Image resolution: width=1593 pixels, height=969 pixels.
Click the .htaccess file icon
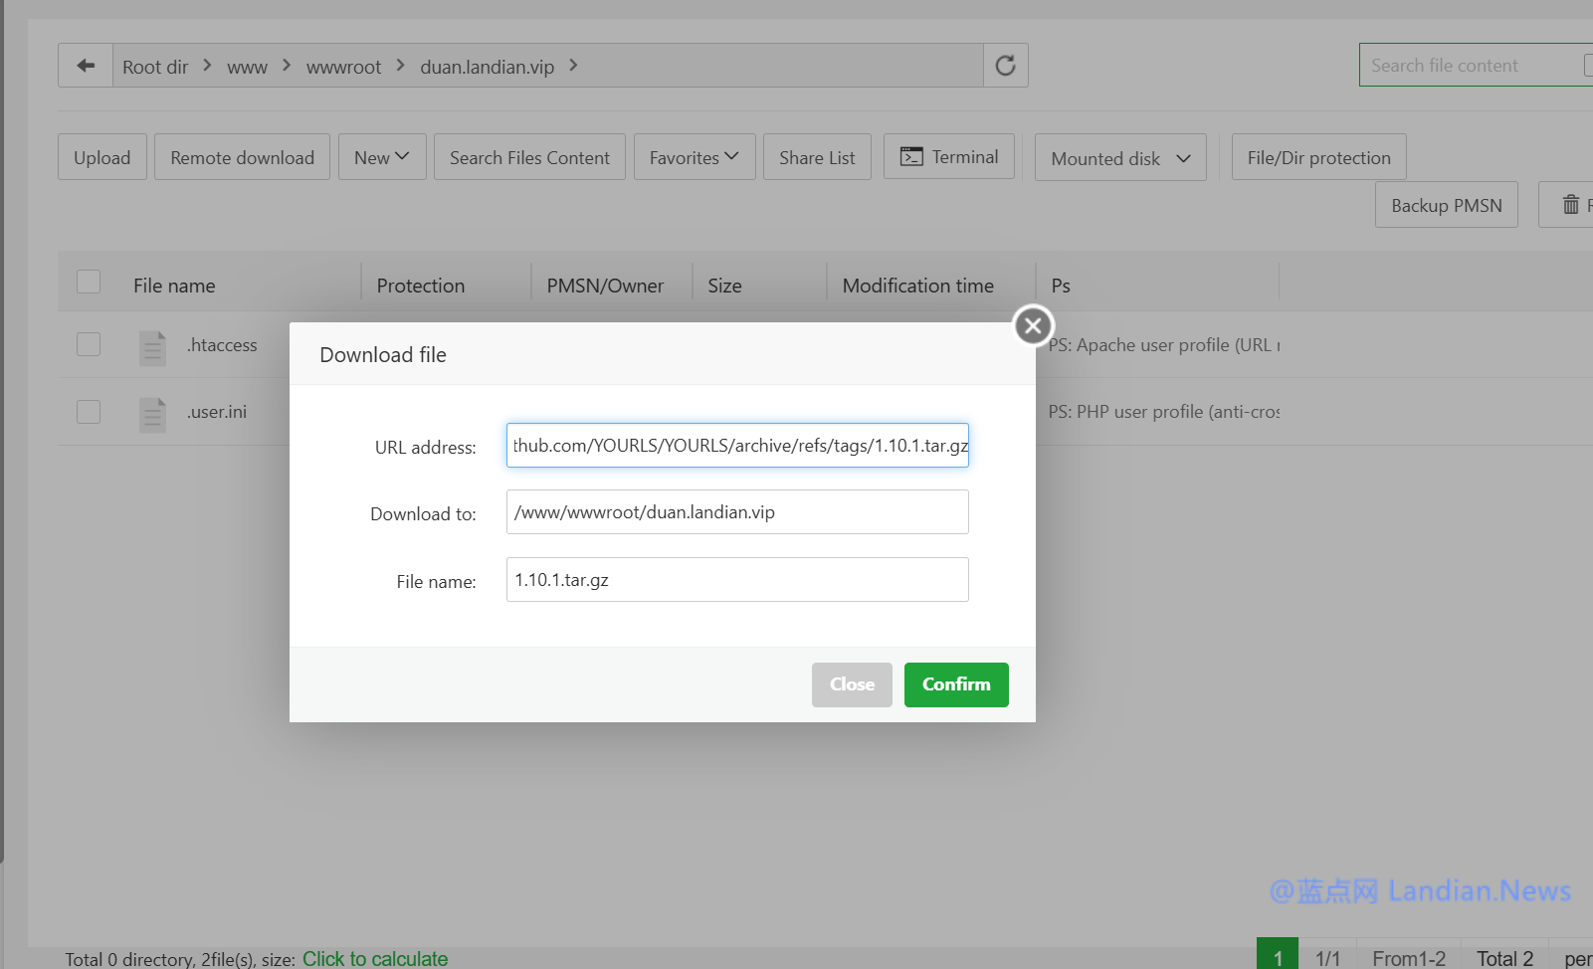click(x=152, y=347)
